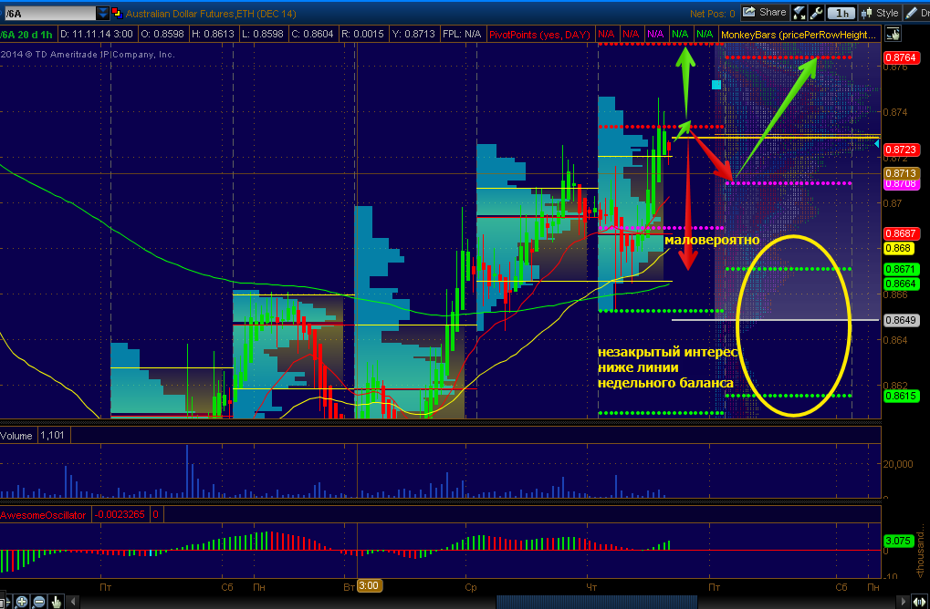The width and height of the screenshot is (930, 609).
Task: Click the magenta 0.8708 price label
Action: (x=901, y=184)
